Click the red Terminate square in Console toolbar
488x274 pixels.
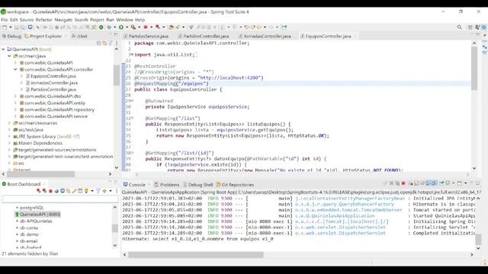coord(403,183)
